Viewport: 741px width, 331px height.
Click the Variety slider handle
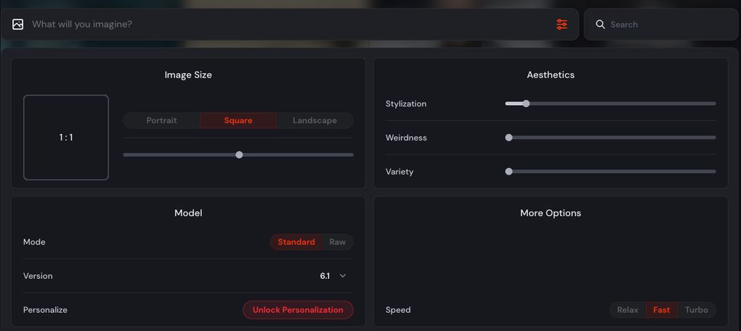(x=509, y=172)
